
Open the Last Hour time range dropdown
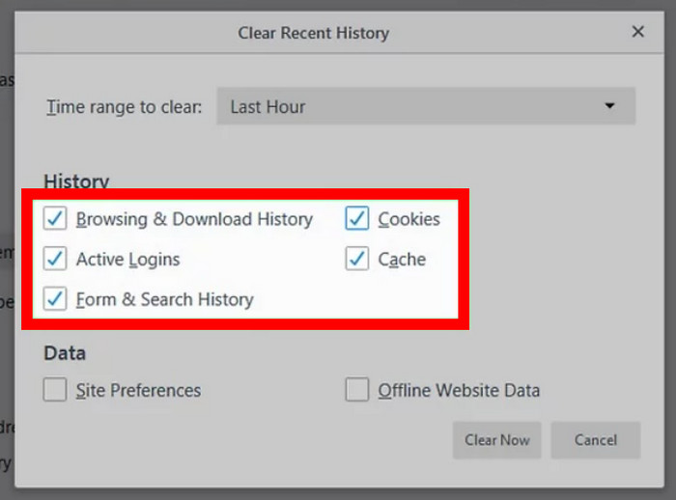[x=425, y=106]
